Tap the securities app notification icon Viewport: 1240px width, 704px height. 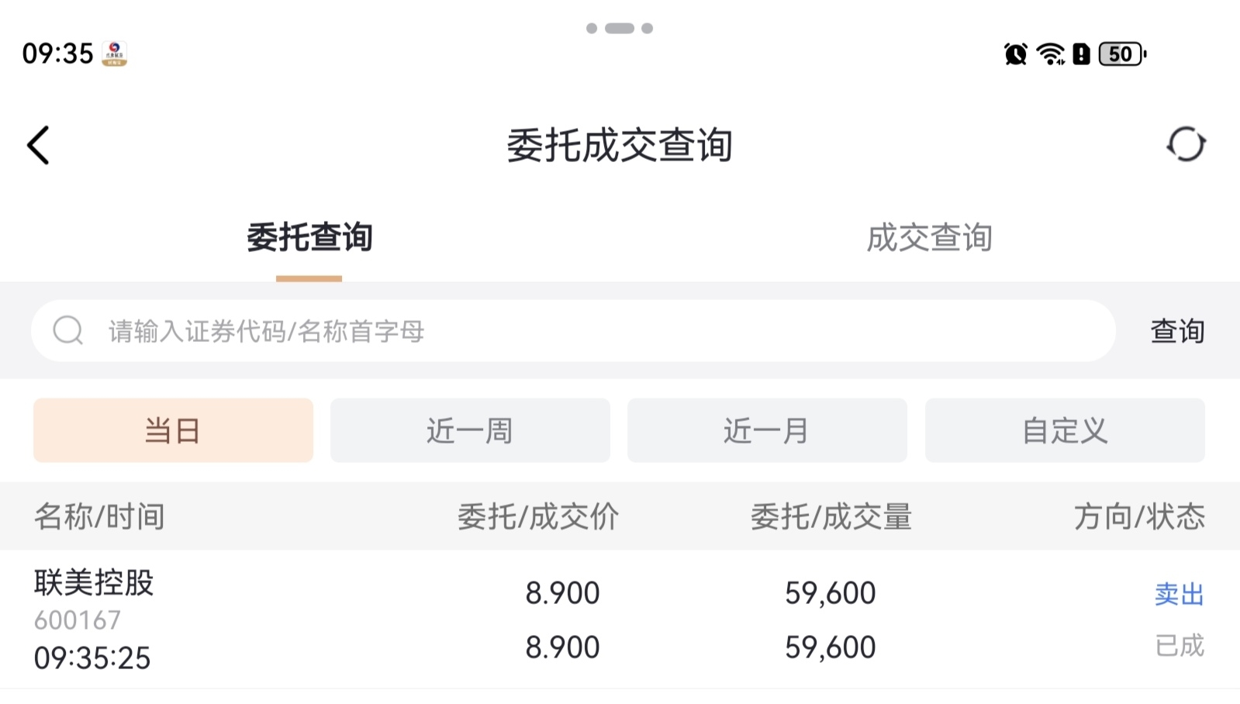114,53
